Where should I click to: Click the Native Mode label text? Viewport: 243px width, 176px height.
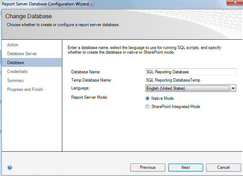pyautogui.click(x=162, y=98)
